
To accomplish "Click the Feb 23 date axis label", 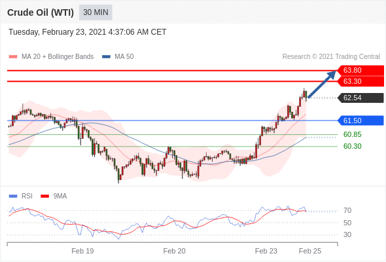I will (x=266, y=251).
